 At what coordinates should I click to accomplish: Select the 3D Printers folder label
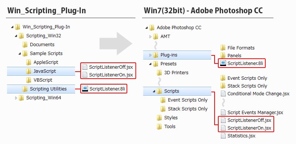[176, 73]
